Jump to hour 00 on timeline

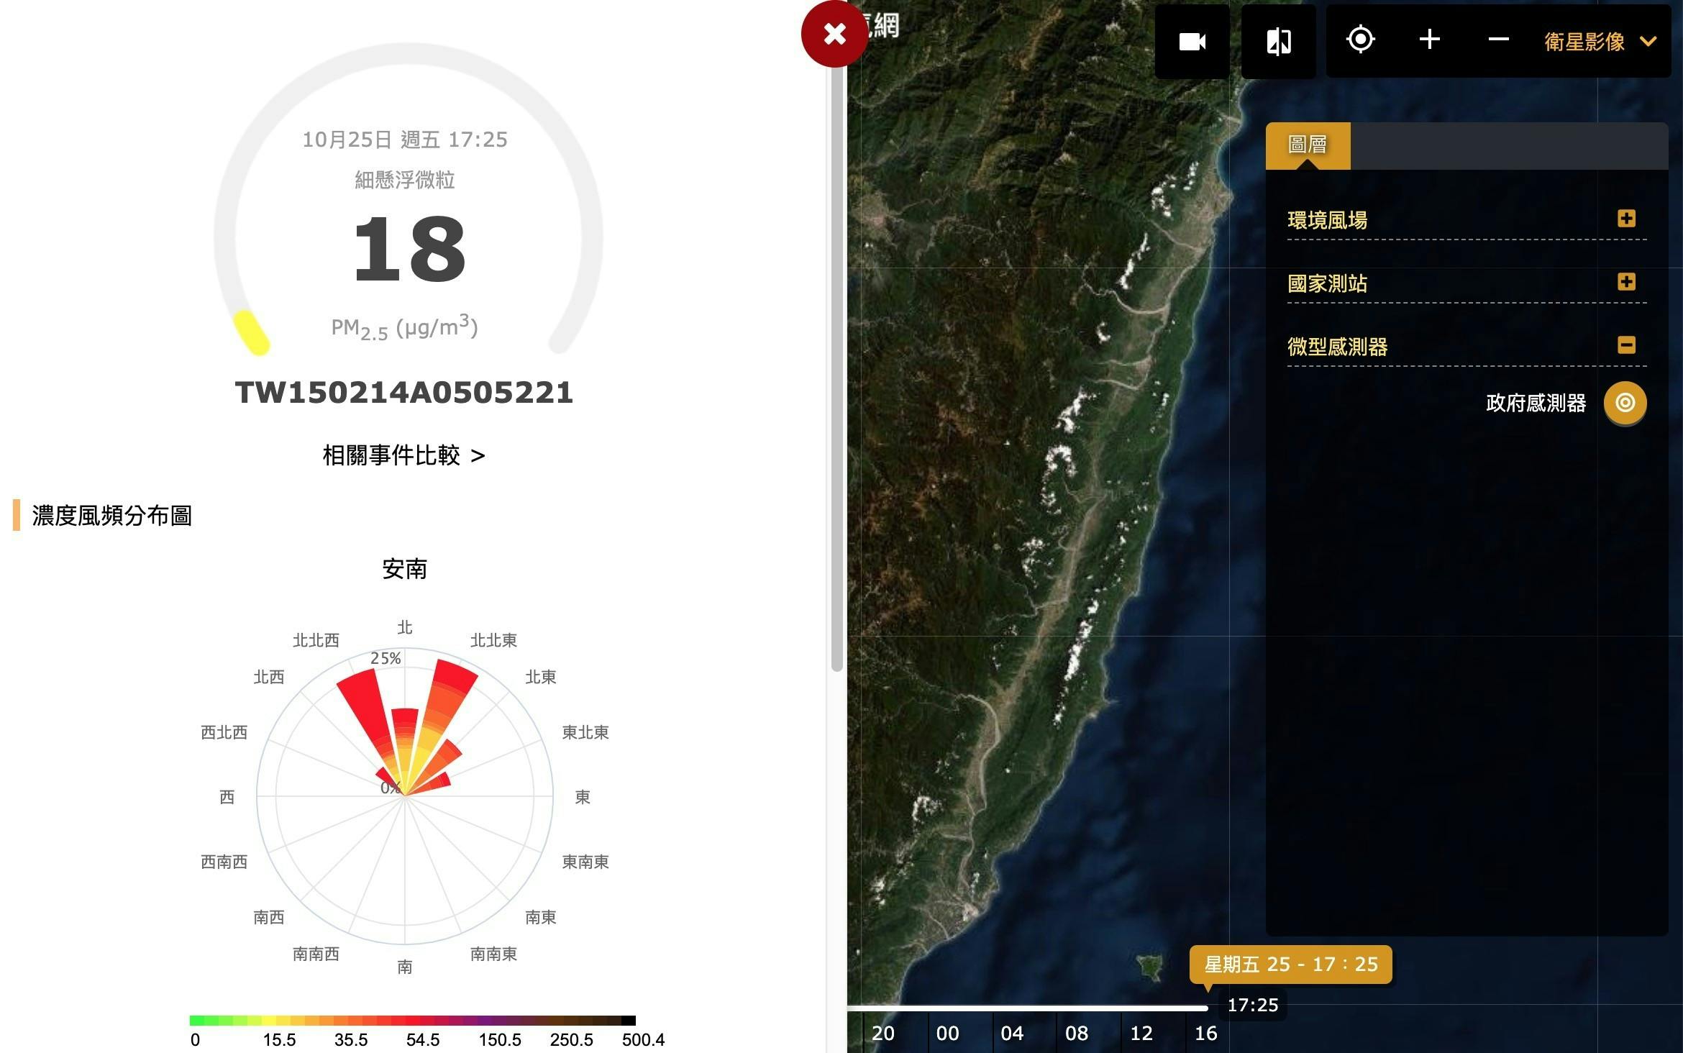(947, 1034)
